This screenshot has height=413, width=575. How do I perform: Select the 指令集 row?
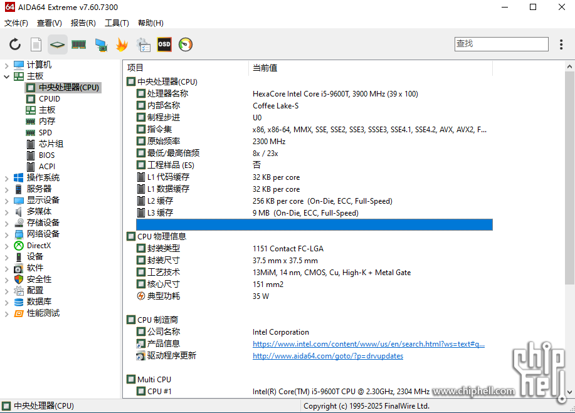click(x=314, y=129)
